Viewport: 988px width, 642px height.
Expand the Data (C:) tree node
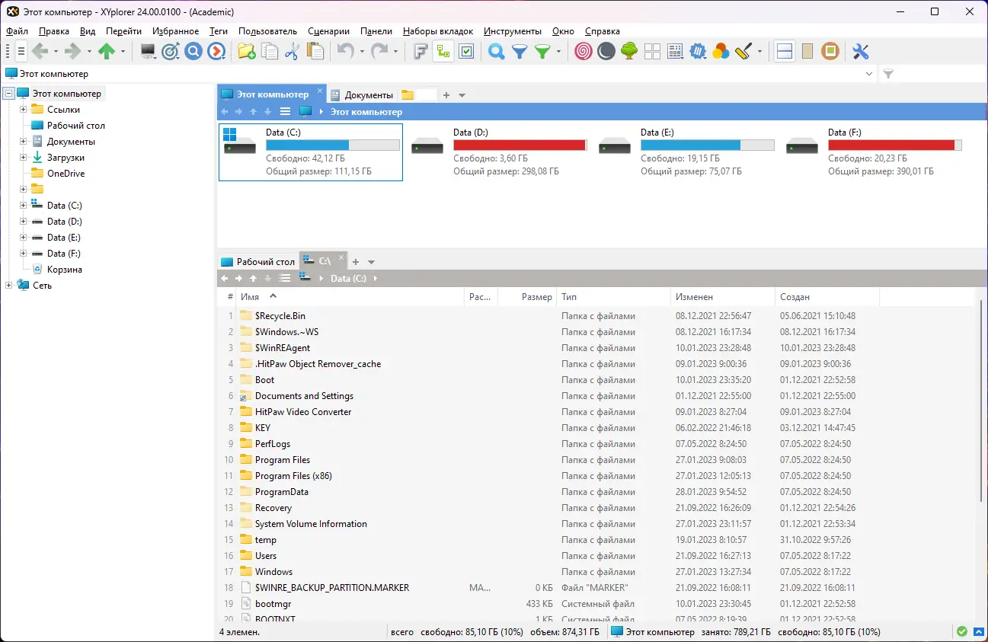(x=24, y=206)
